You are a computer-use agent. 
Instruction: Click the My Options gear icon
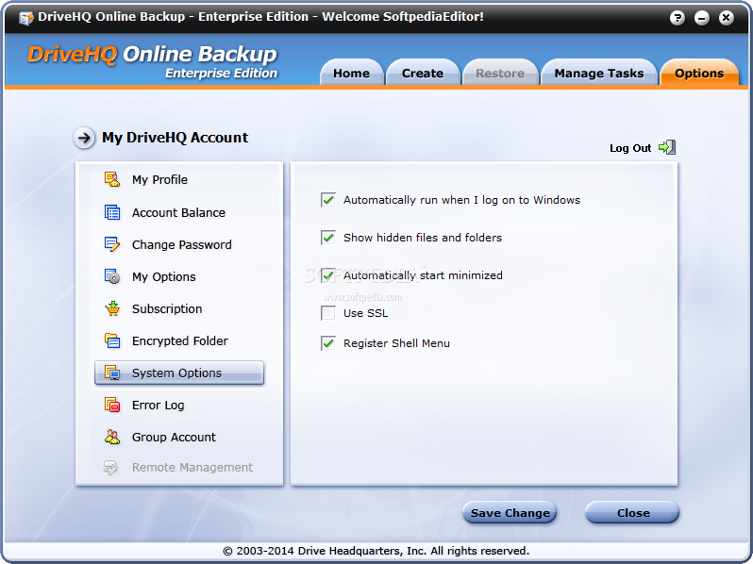click(x=112, y=276)
